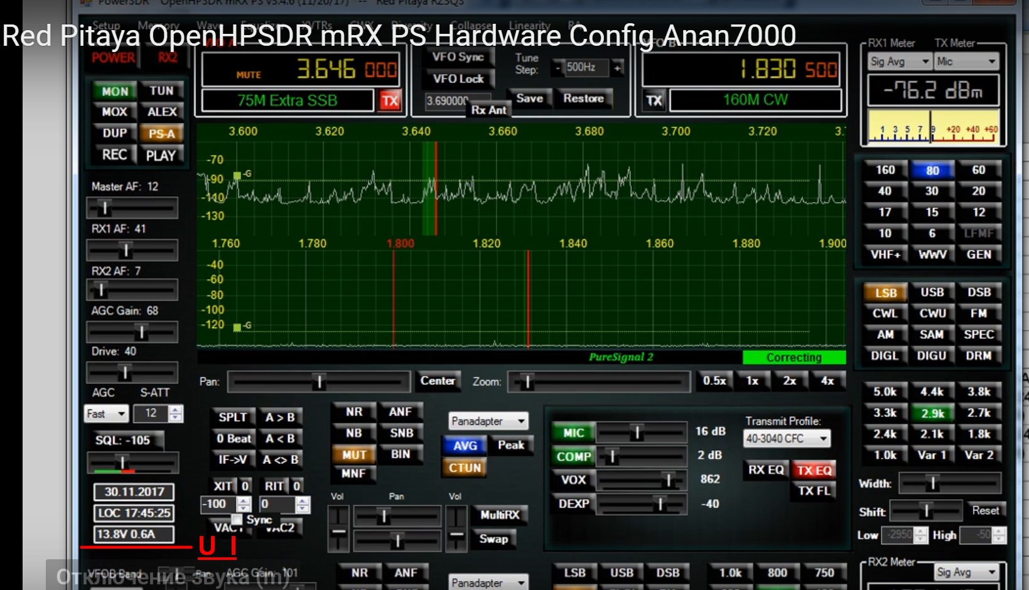Choose the 5.0k filter width
The height and width of the screenshot is (590, 1029).
coord(885,392)
